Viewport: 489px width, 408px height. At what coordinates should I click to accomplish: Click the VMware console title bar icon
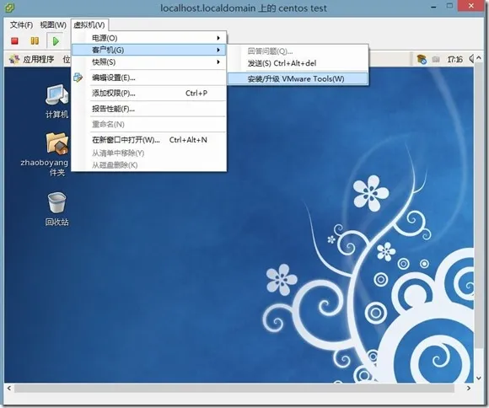click(x=9, y=8)
